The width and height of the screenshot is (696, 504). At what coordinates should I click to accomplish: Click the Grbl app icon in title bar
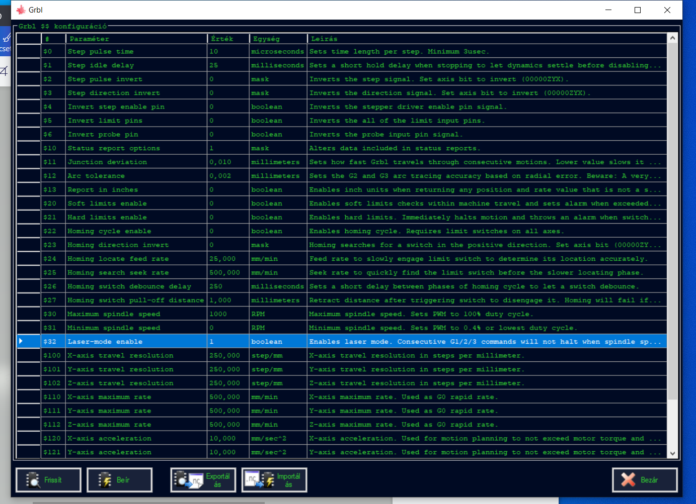(21, 10)
